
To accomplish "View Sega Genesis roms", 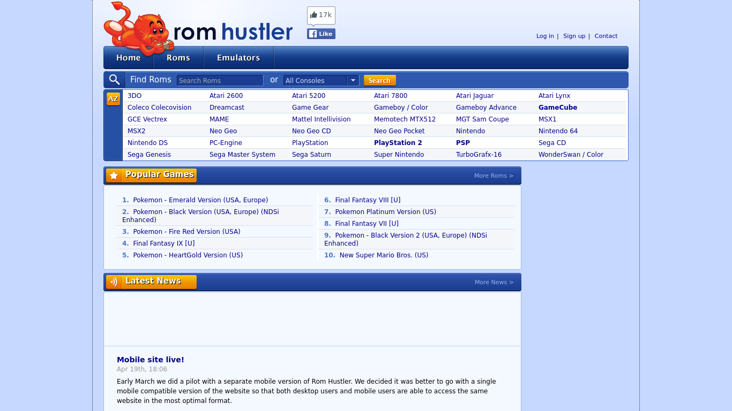I will click(149, 155).
